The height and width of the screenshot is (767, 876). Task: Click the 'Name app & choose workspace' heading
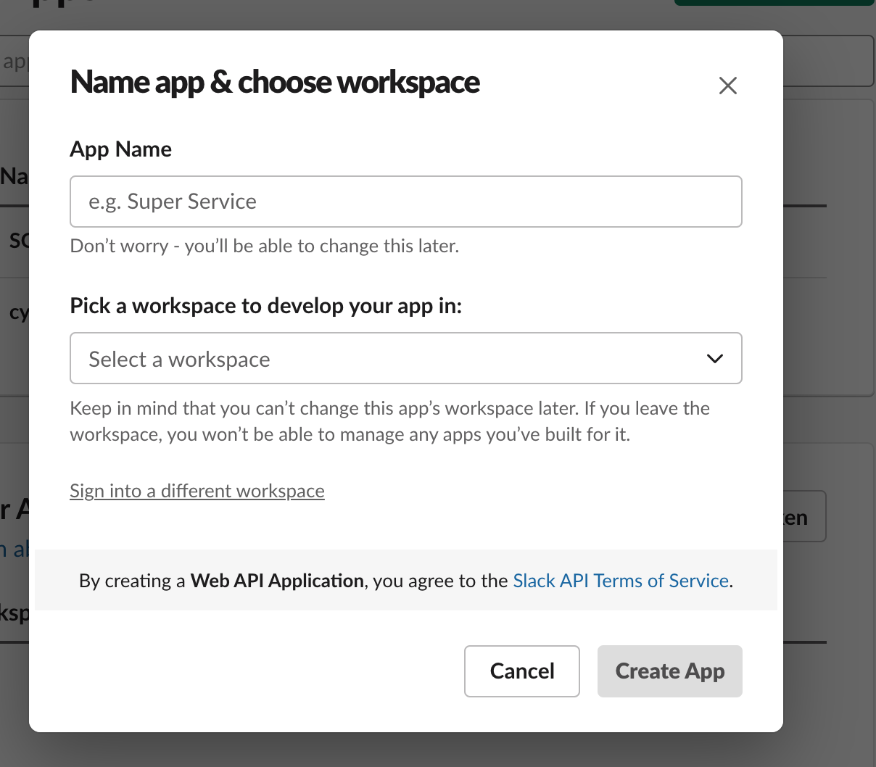[x=275, y=82]
